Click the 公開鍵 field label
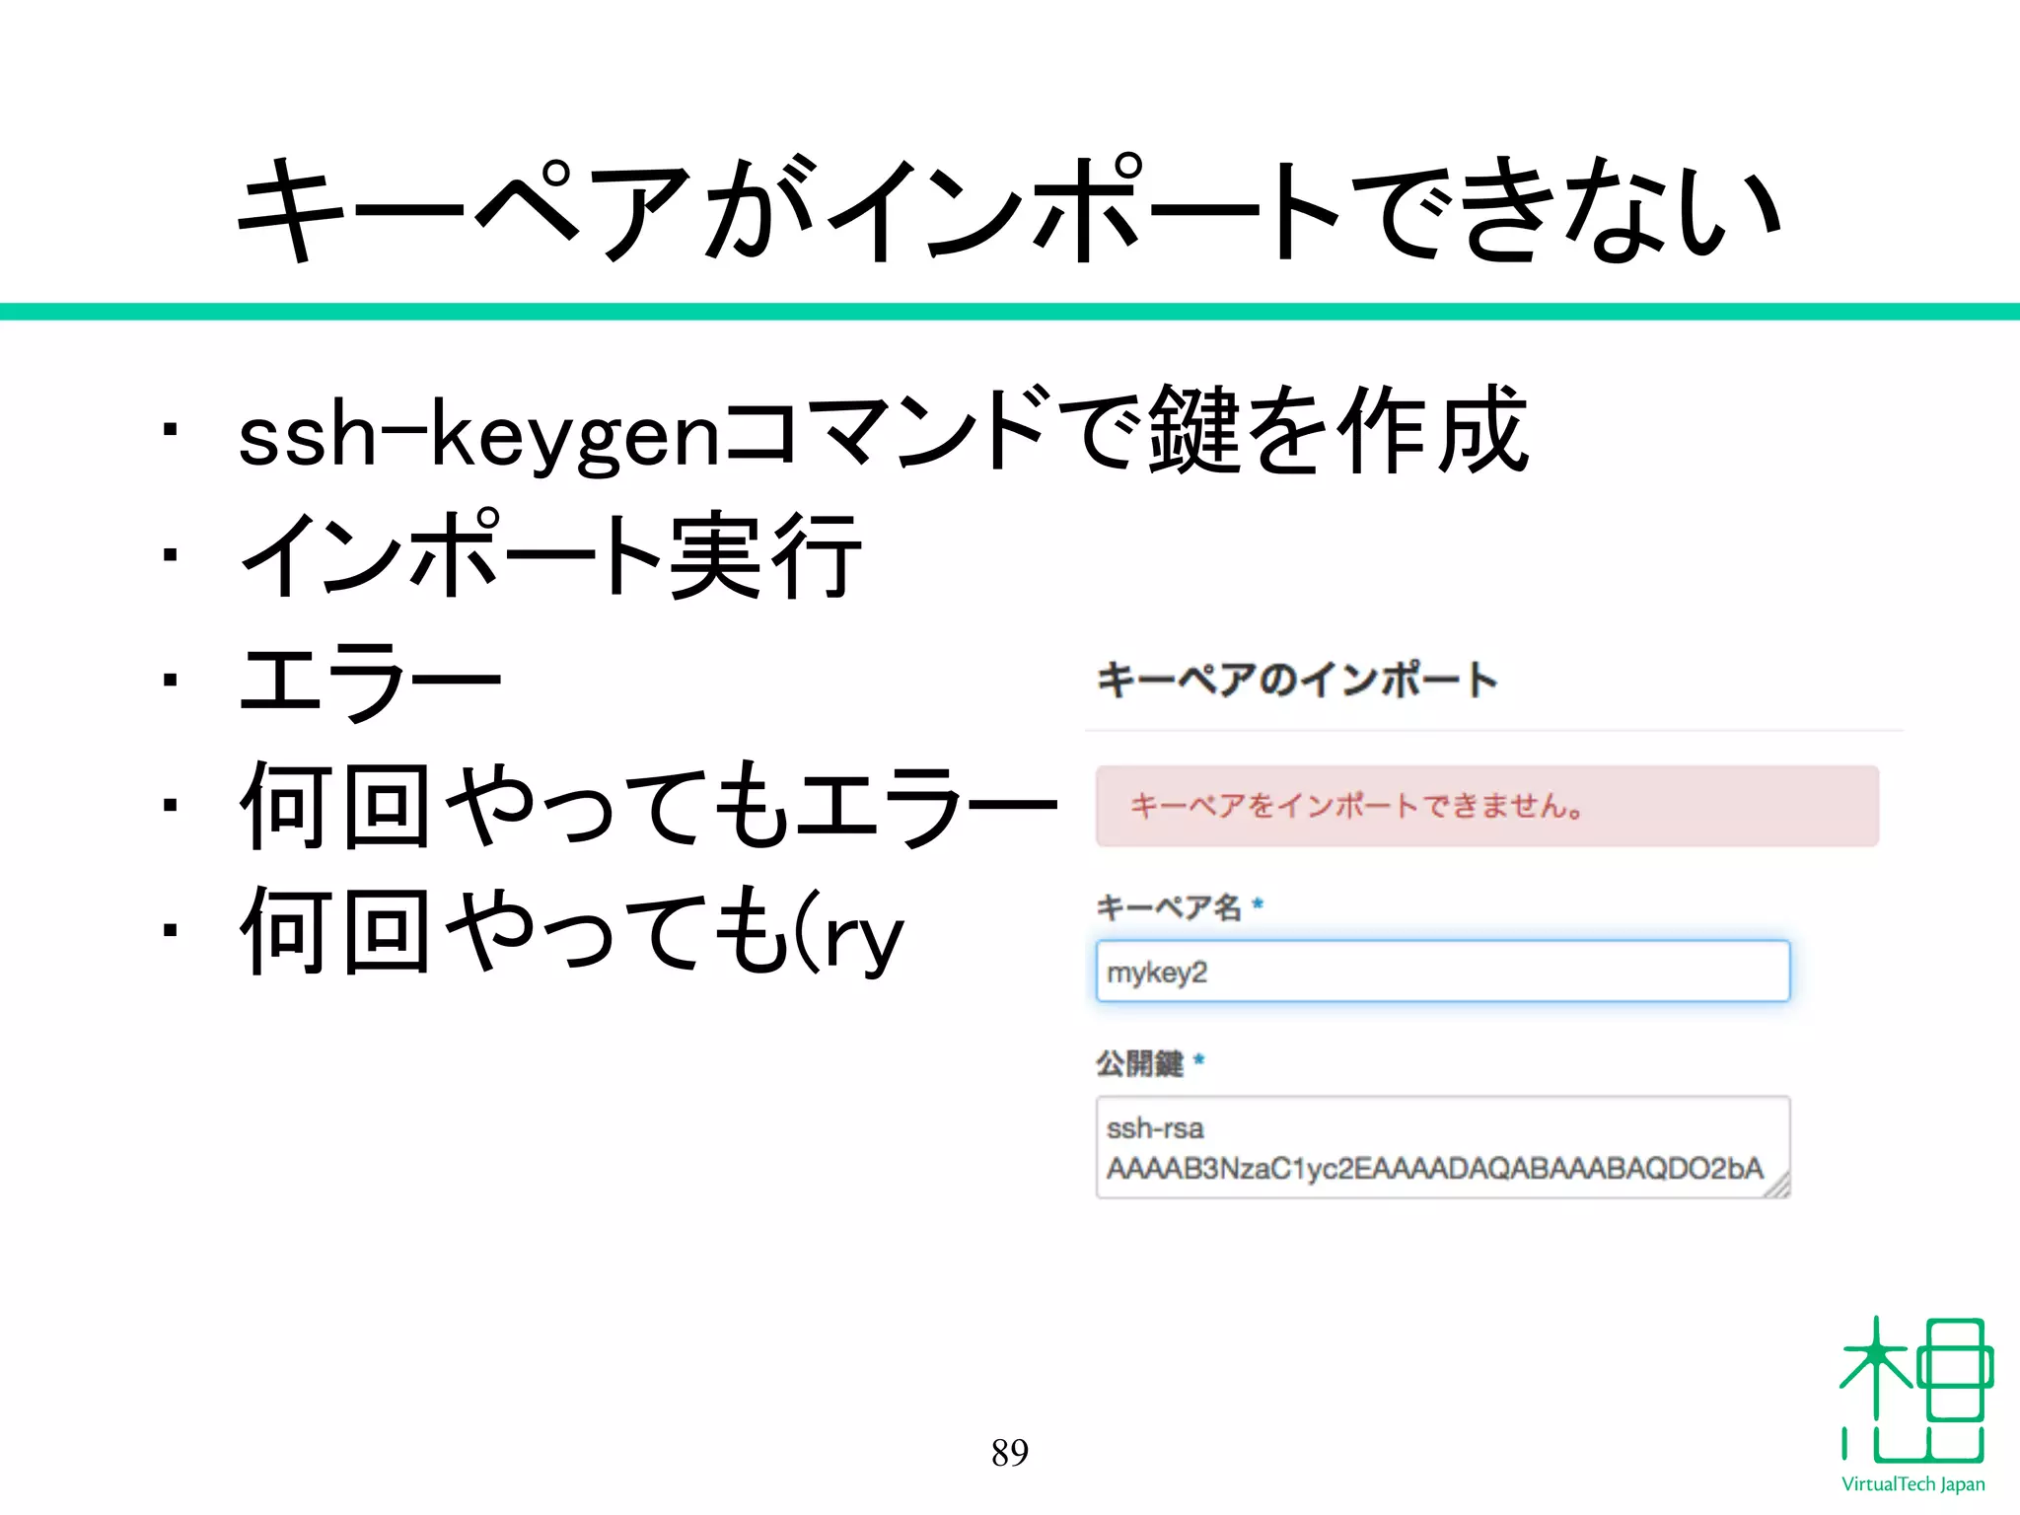The width and height of the screenshot is (2020, 1515). click(1150, 1062)
